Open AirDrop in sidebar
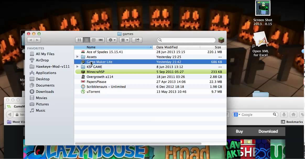The image size is (305, 159). point(42,60)
